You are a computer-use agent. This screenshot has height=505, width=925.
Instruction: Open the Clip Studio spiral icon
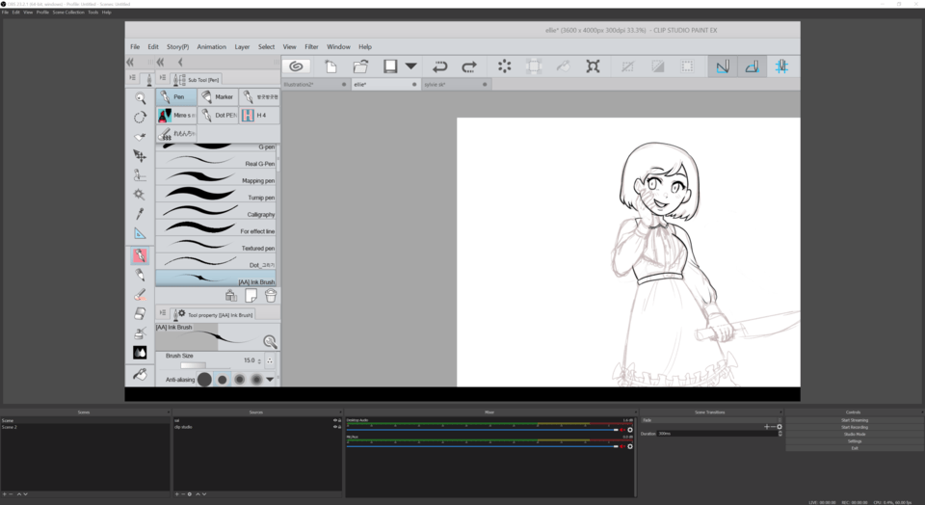297,66
